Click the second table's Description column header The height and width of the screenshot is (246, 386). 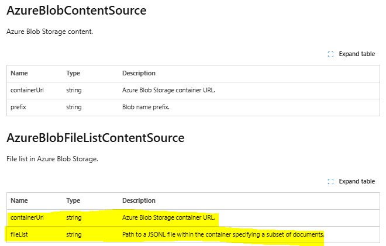139,200
